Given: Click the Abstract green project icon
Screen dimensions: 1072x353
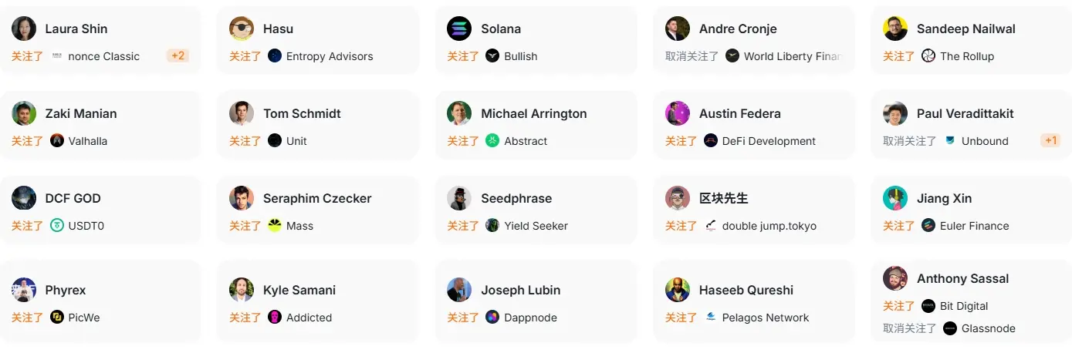Looking at the screenshot, I should coord(492,140).
